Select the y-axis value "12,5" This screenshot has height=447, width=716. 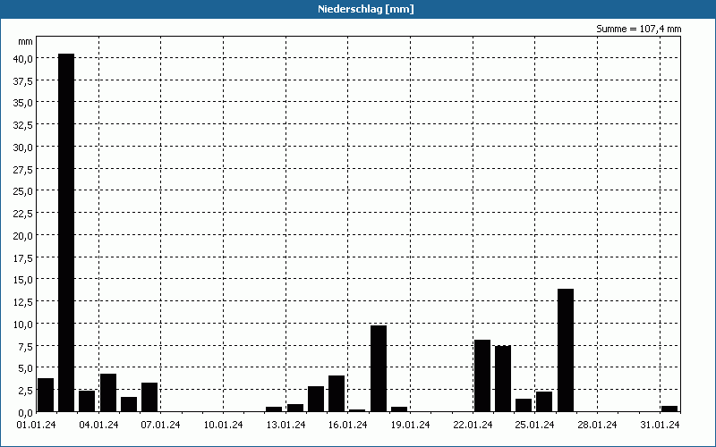(x=23, y=302)
